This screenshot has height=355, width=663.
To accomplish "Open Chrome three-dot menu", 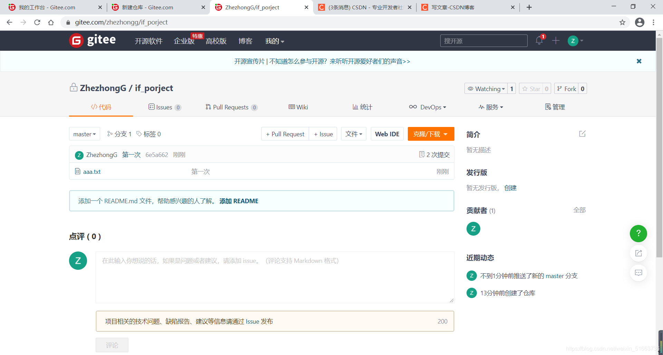I will 653,22.
